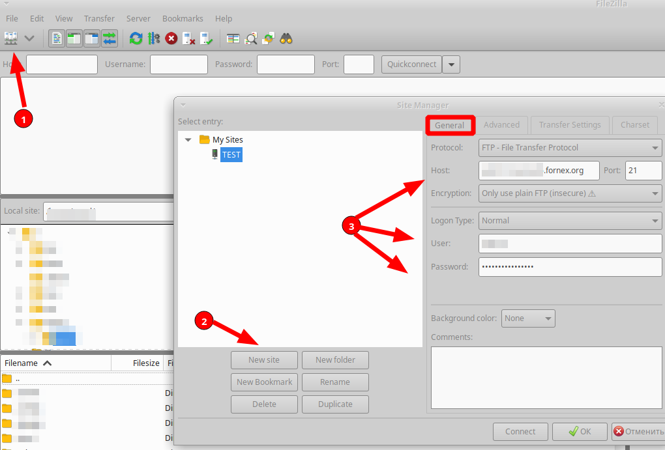This screenshot has width=665, height=450.
Task: Open the Bookmarks menu
Action: point(183,19)
